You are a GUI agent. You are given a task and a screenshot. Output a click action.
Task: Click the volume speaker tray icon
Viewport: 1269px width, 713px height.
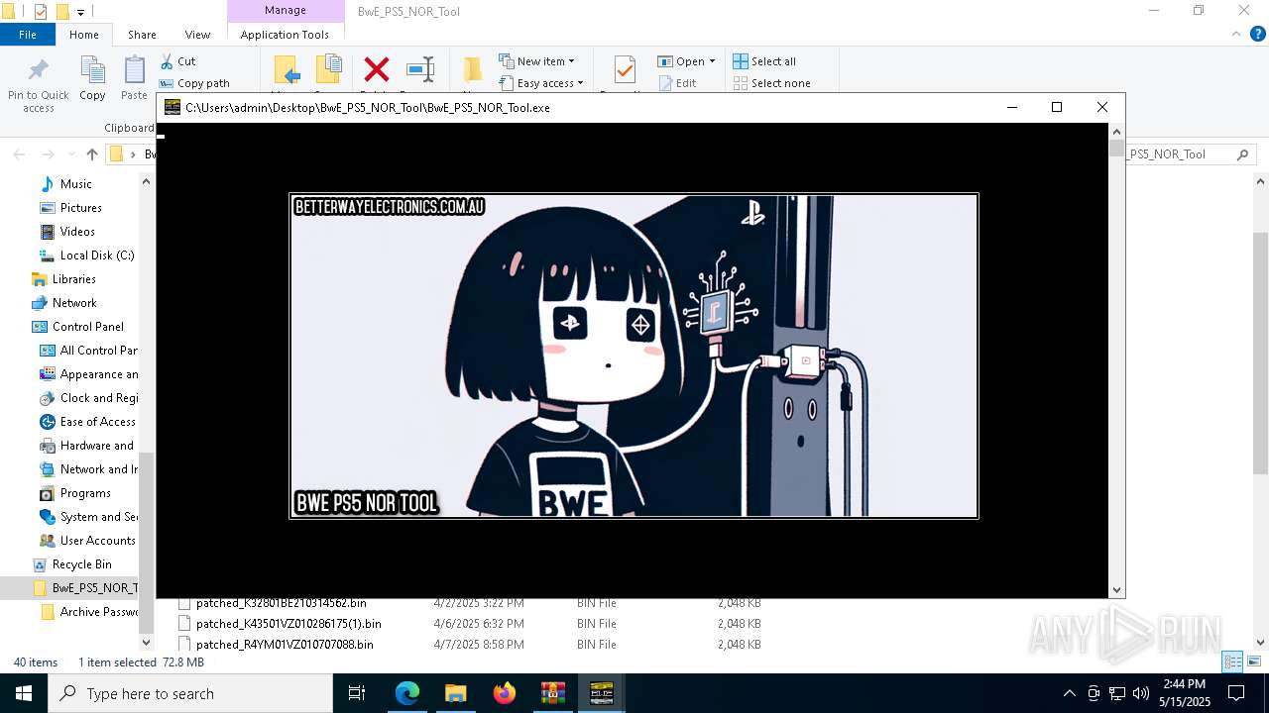[x=1141, y=693]
